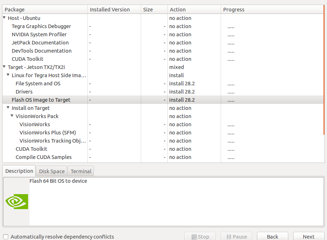Collapse the Host - Ubuntu tree group

click(4, 18)
